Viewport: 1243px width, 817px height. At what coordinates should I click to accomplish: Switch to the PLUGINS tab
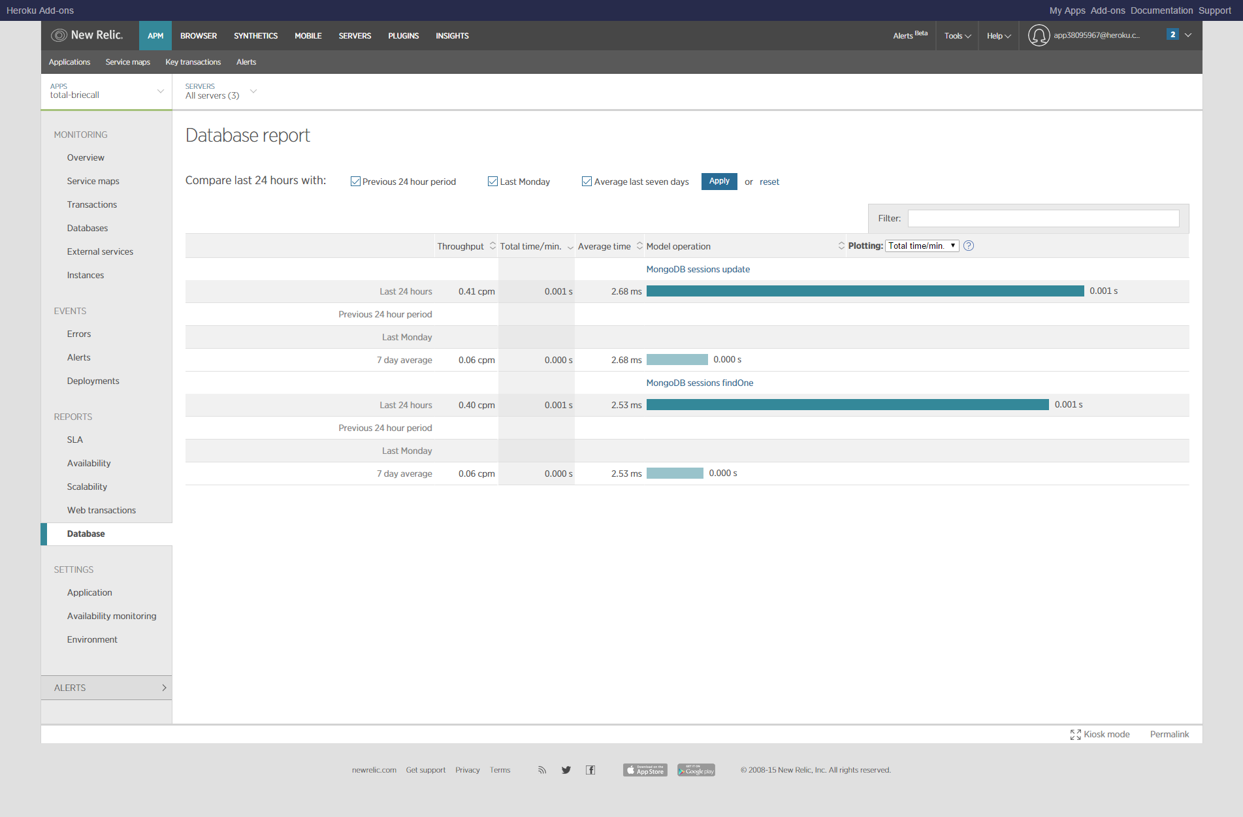pyautogui.click(x=403, y=36)
